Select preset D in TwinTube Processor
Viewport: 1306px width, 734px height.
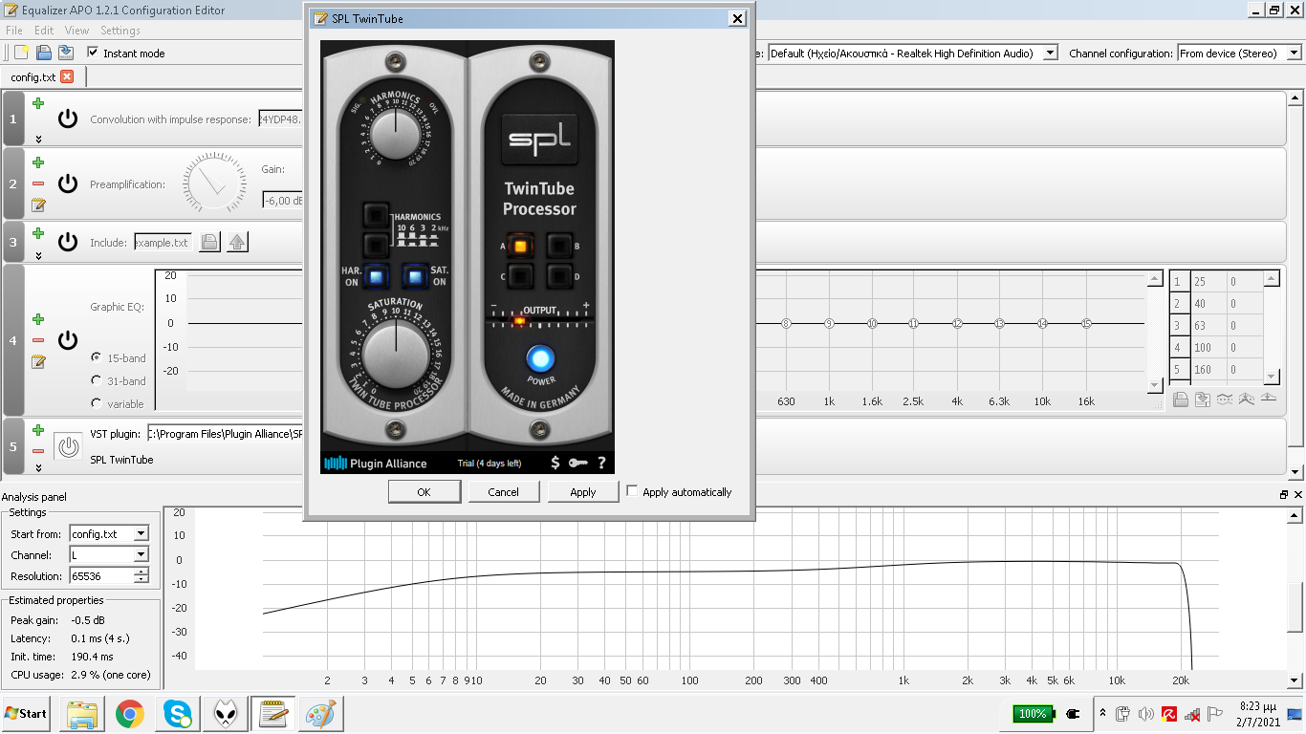(x=559, y=277)
